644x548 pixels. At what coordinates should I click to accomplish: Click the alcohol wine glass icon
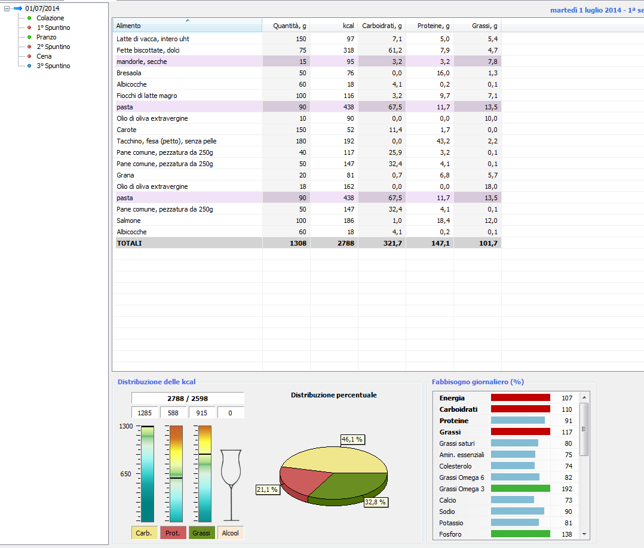231,484
